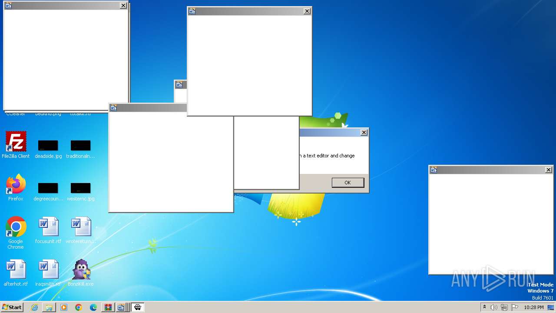Launch Chrome from the taskbar
This screenshot has width=556, height=313.
[79, 307]
